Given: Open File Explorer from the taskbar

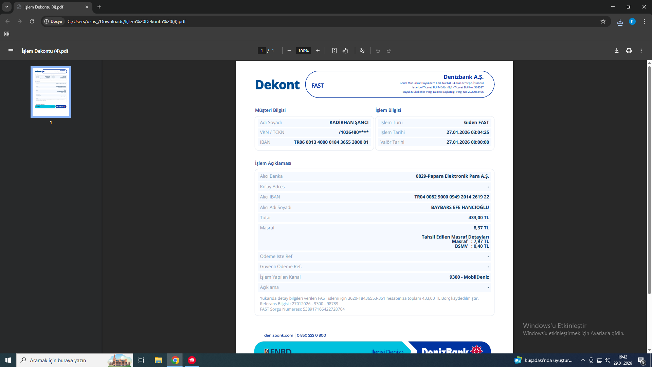Looking at the screenshot, I should point(159,360).
